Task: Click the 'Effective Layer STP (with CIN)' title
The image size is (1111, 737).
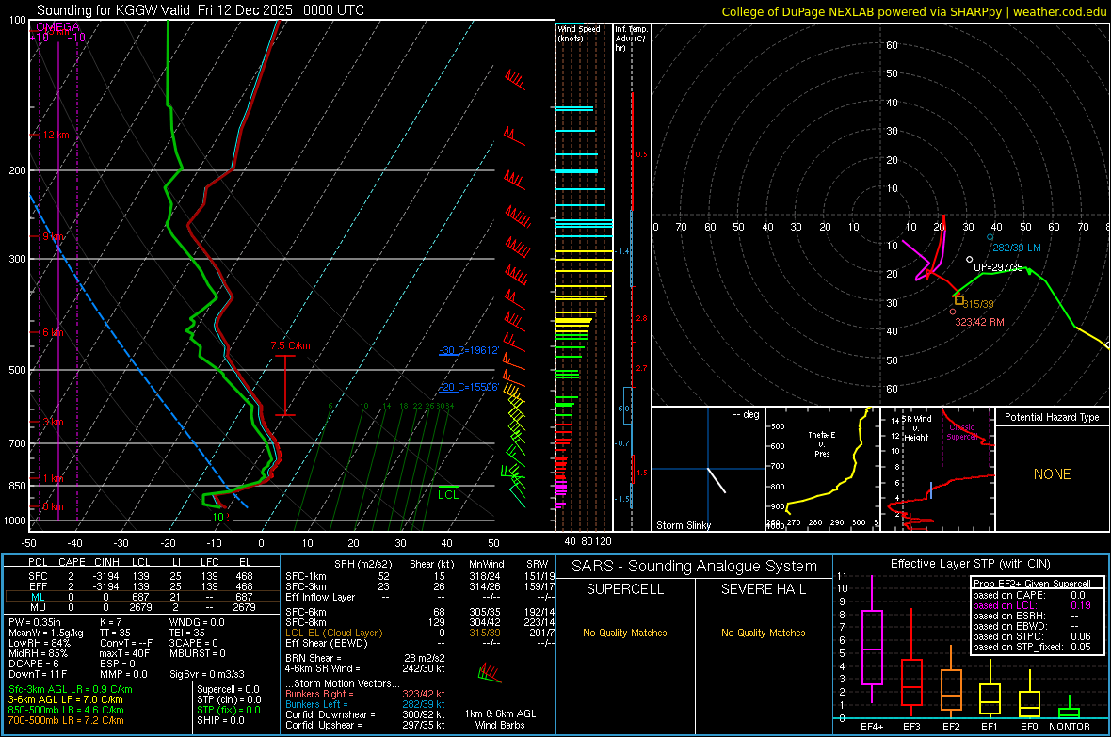Action: (x=971, y=564)
